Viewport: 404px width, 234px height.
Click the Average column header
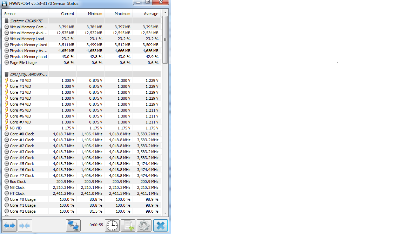click(147, 14)
